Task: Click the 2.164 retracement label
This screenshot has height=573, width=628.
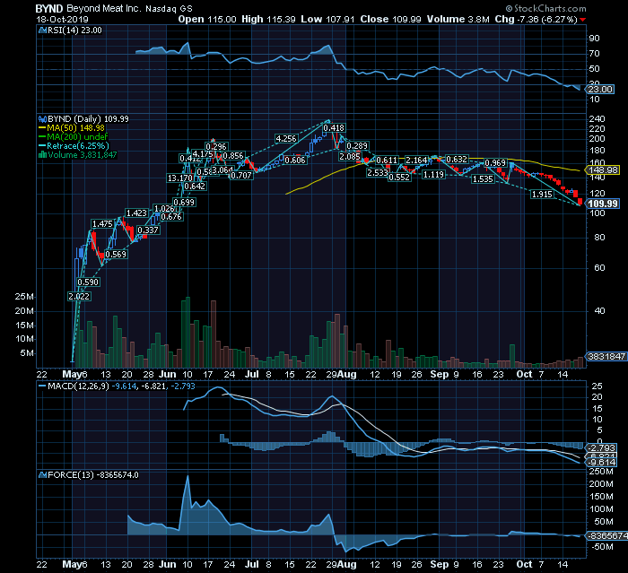Action: 416,161
